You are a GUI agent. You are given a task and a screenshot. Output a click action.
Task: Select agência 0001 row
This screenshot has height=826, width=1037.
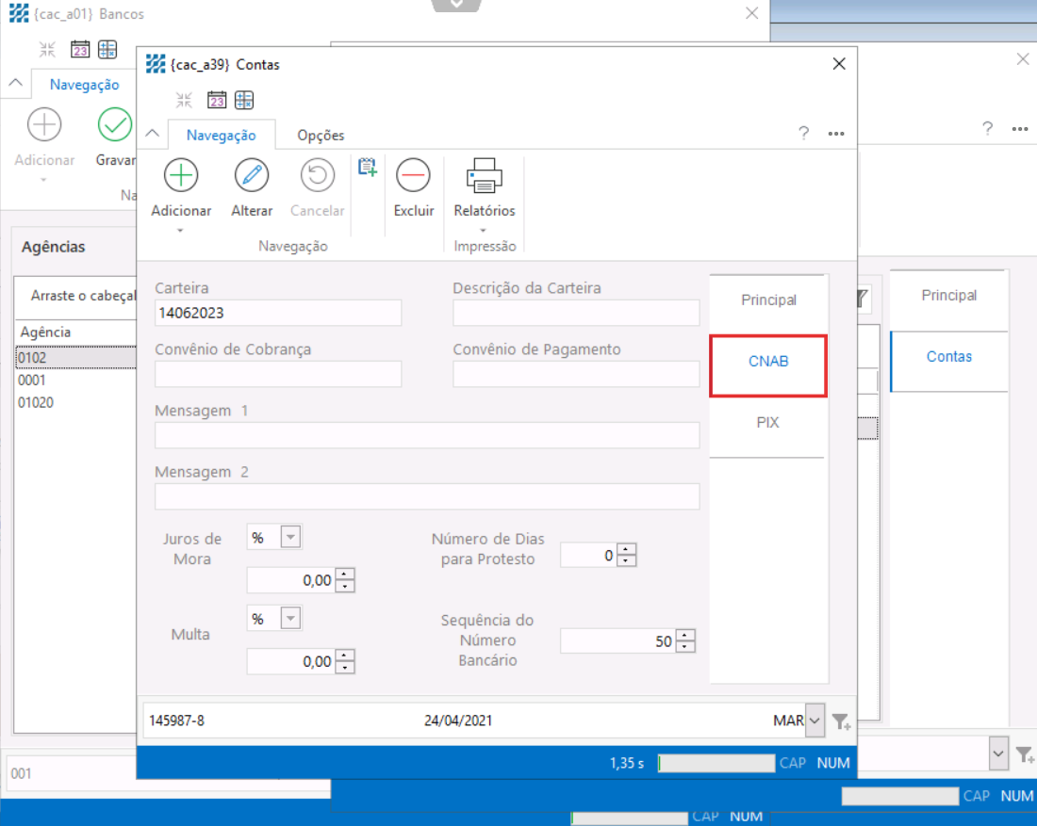point(74,380)
